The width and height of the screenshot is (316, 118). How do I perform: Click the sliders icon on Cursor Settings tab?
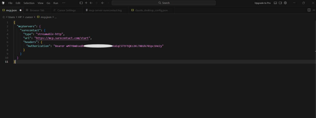(x=55, y=10)
